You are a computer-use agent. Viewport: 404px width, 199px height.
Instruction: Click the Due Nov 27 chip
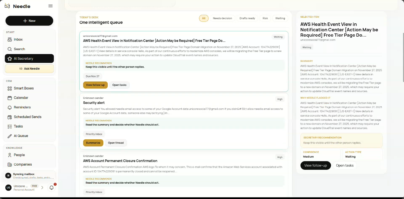pos(93,76)
